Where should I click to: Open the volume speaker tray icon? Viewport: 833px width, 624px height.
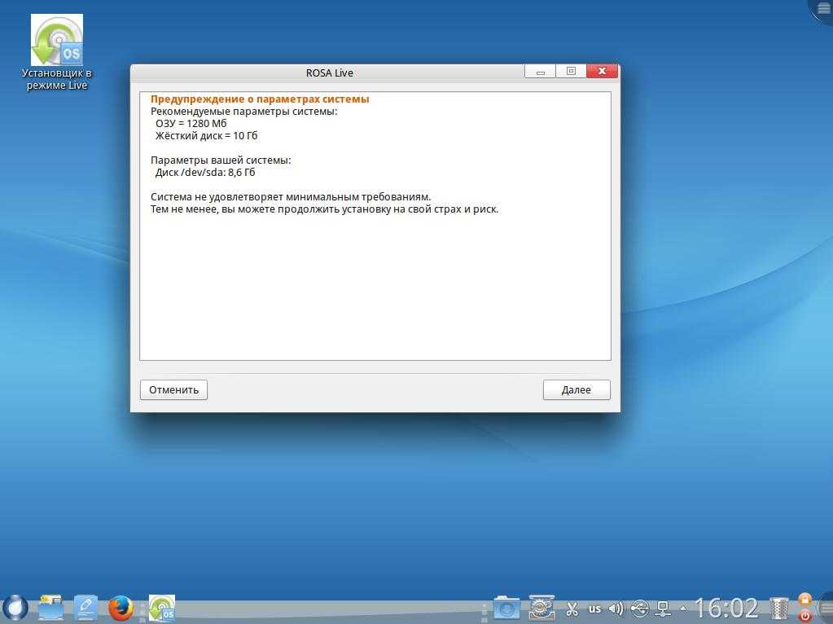[616, 609]
